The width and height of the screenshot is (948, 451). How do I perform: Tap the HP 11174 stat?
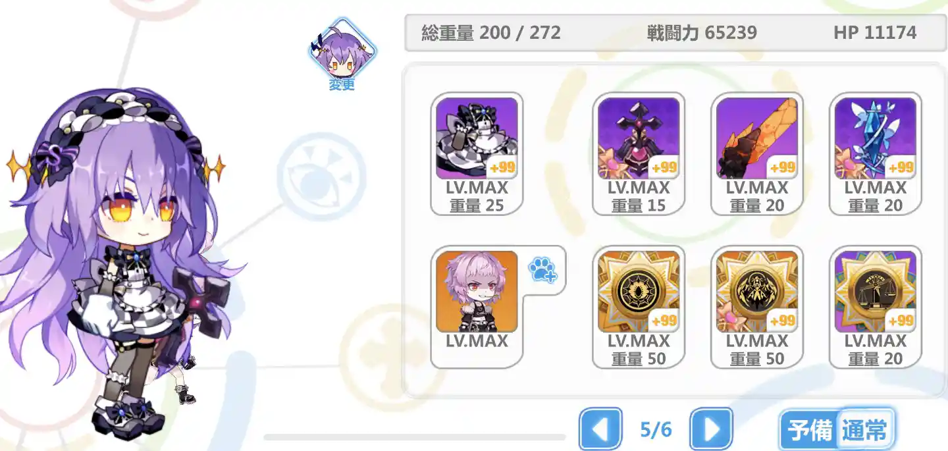pos(875,32)
